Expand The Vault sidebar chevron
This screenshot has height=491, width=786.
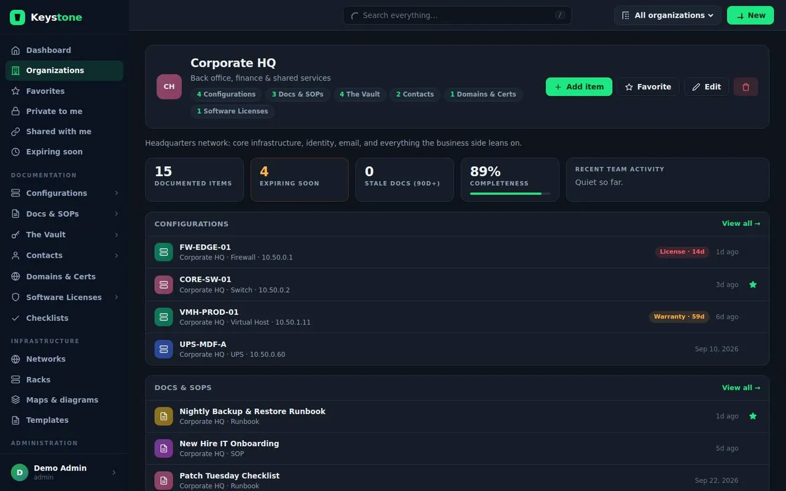[117, 235]
